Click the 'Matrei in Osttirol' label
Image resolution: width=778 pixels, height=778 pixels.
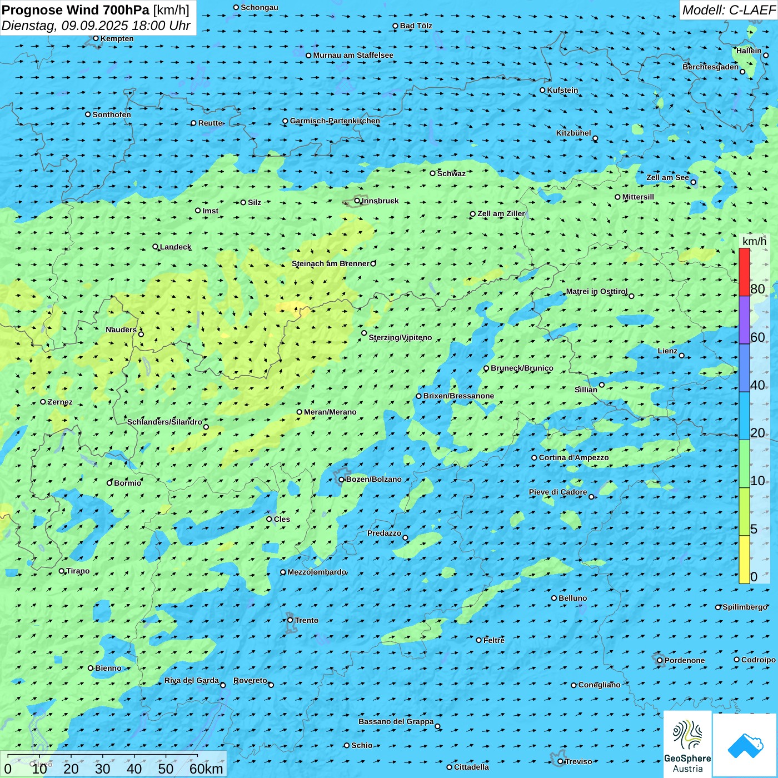(597, 291)
